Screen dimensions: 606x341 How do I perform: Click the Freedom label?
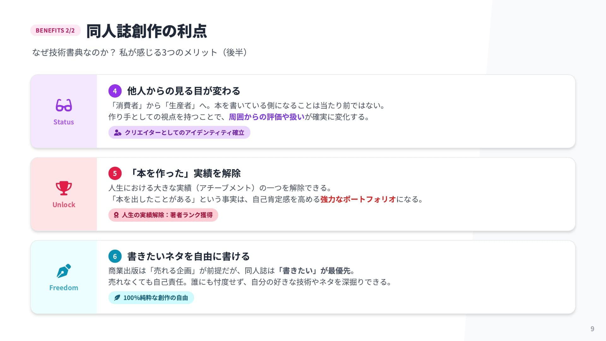[64, 288]
